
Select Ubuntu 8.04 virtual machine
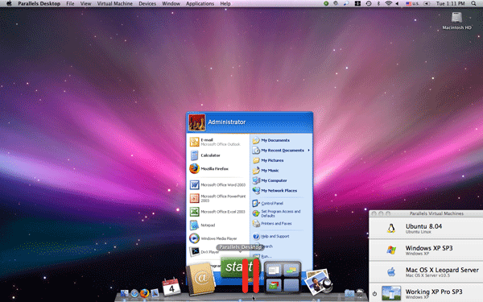(426, 228)
